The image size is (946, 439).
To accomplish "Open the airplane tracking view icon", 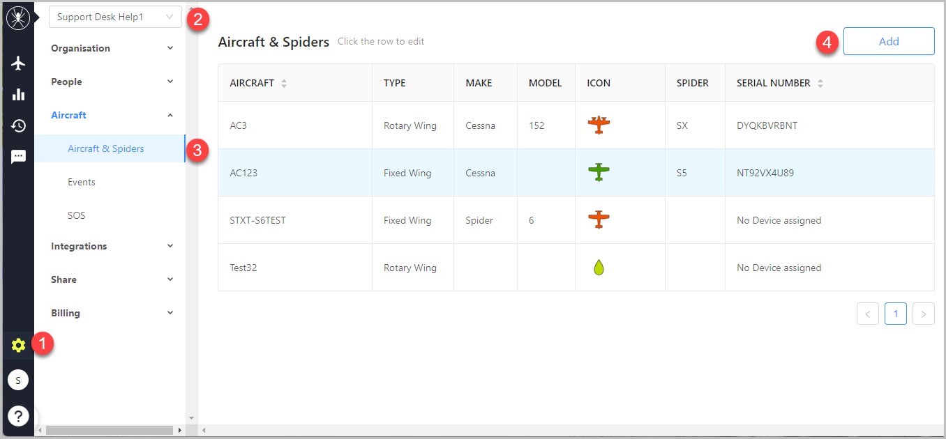I will pos(18,63).
